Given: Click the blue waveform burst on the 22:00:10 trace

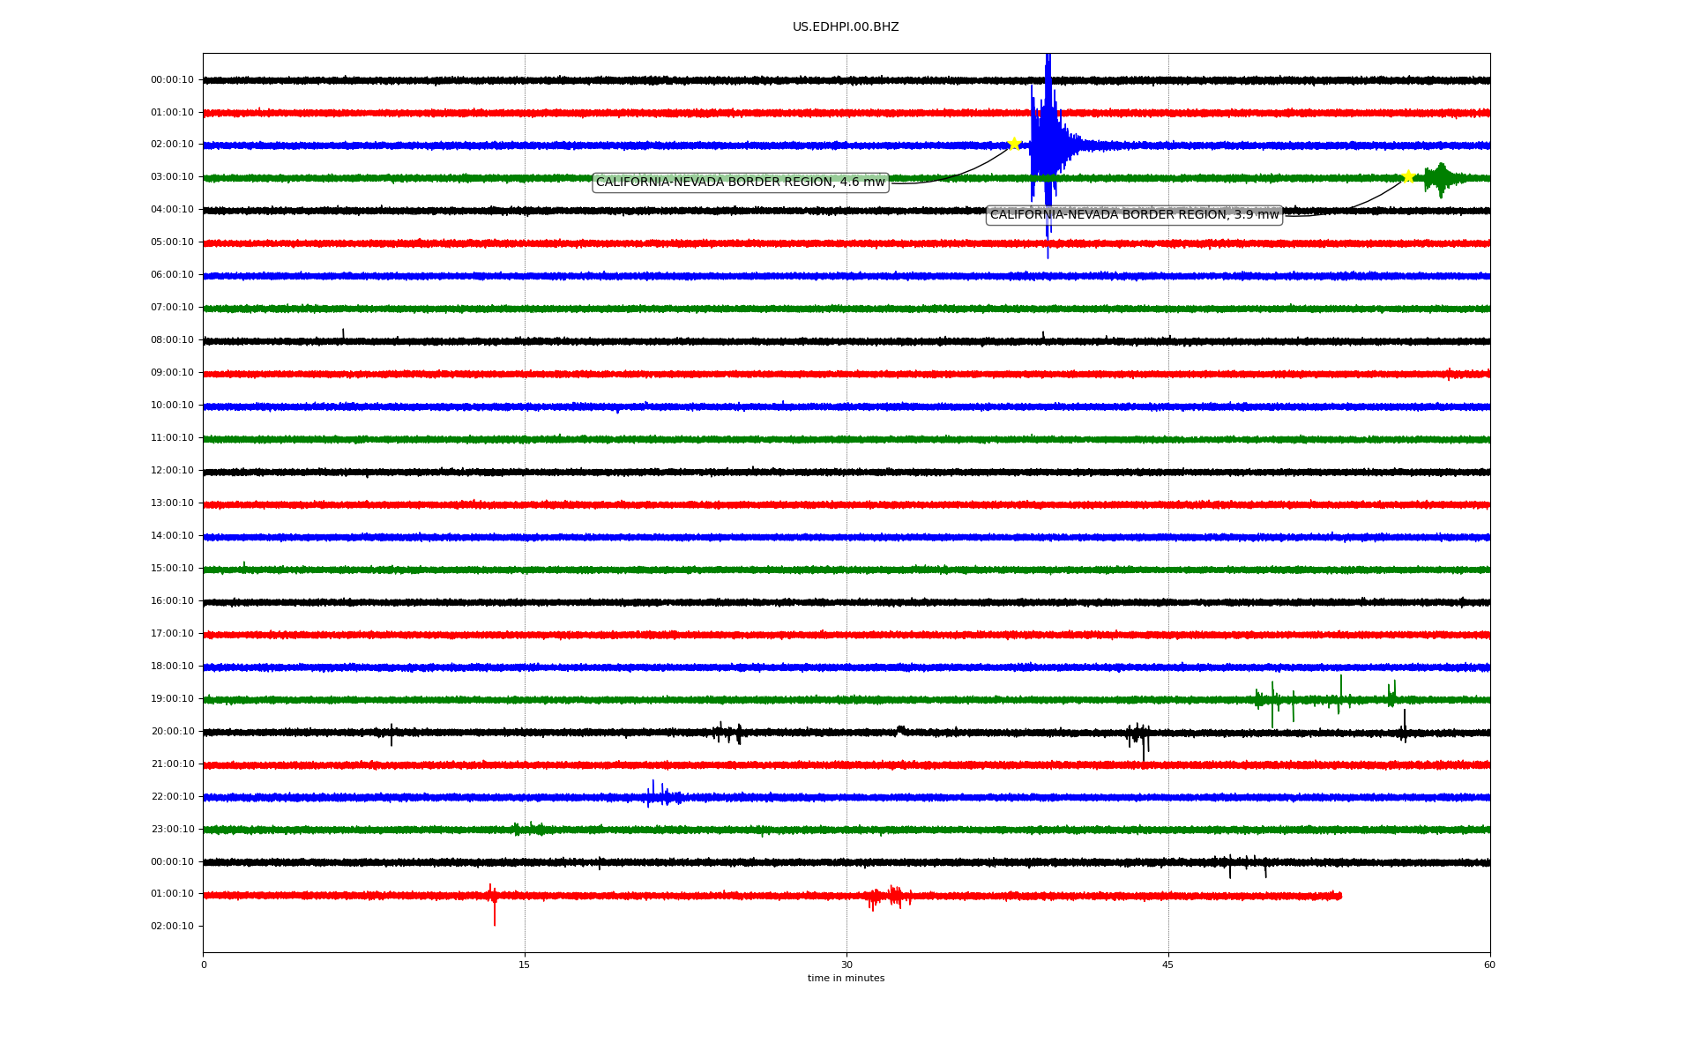Looking at the screenshot, I should (x=663, y=795).
